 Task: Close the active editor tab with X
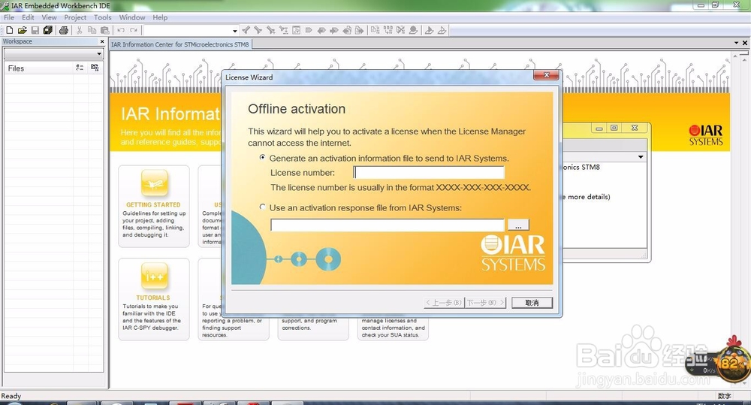[745, 43]
